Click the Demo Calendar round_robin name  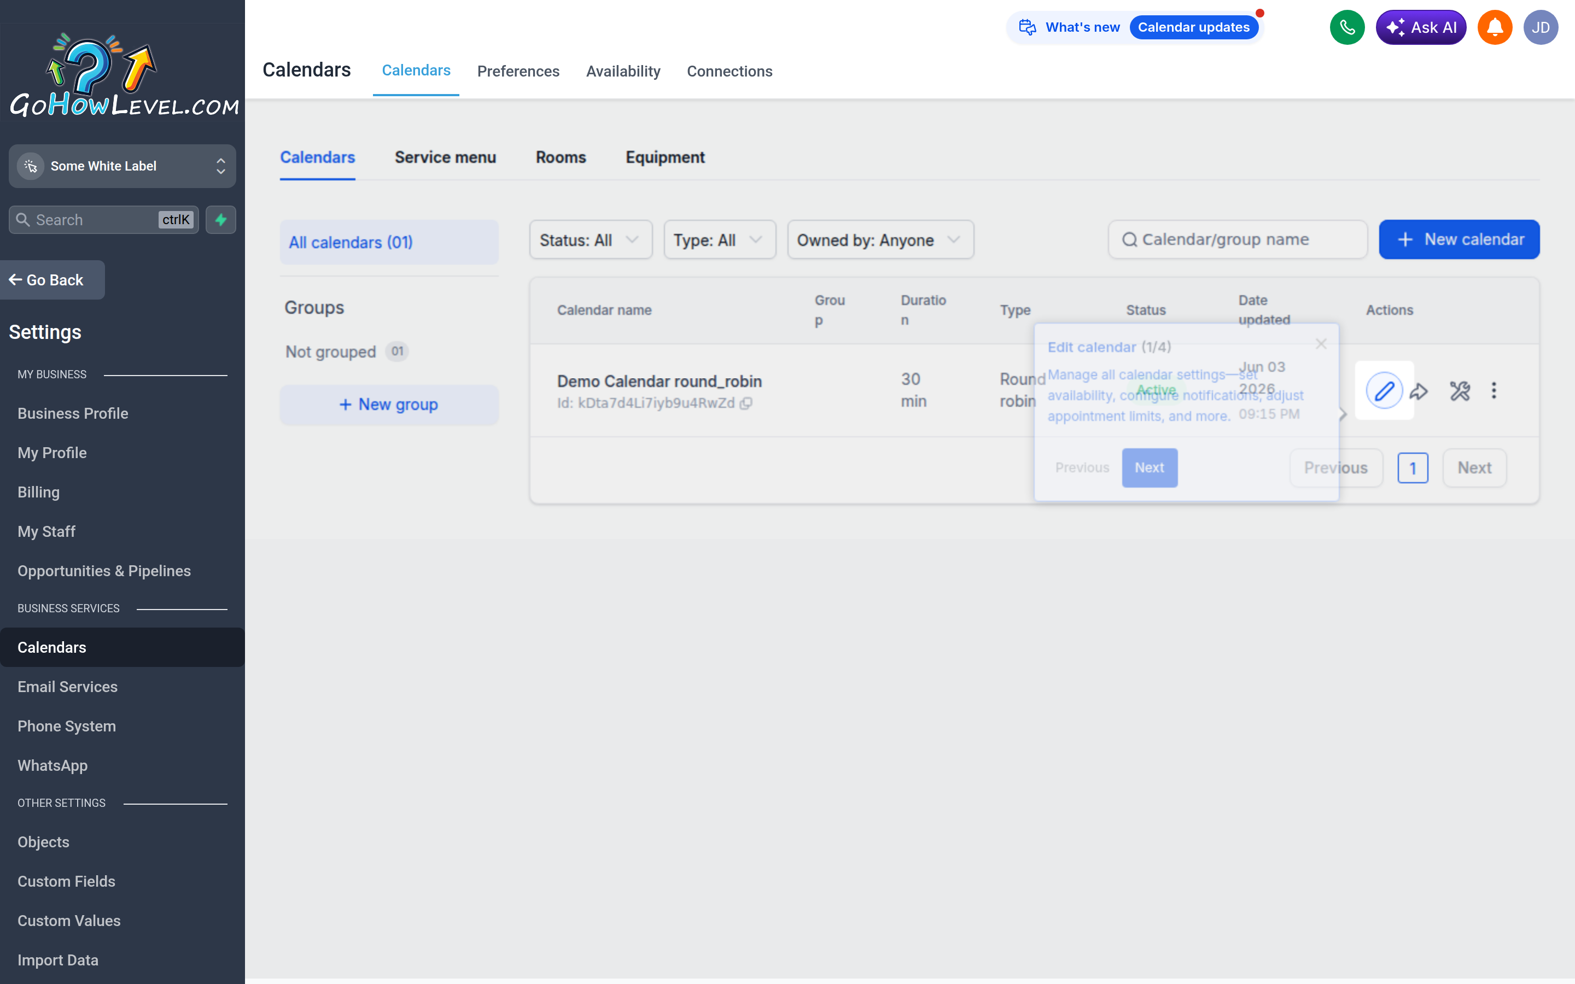pyautogui.click(x=660, y=382)
